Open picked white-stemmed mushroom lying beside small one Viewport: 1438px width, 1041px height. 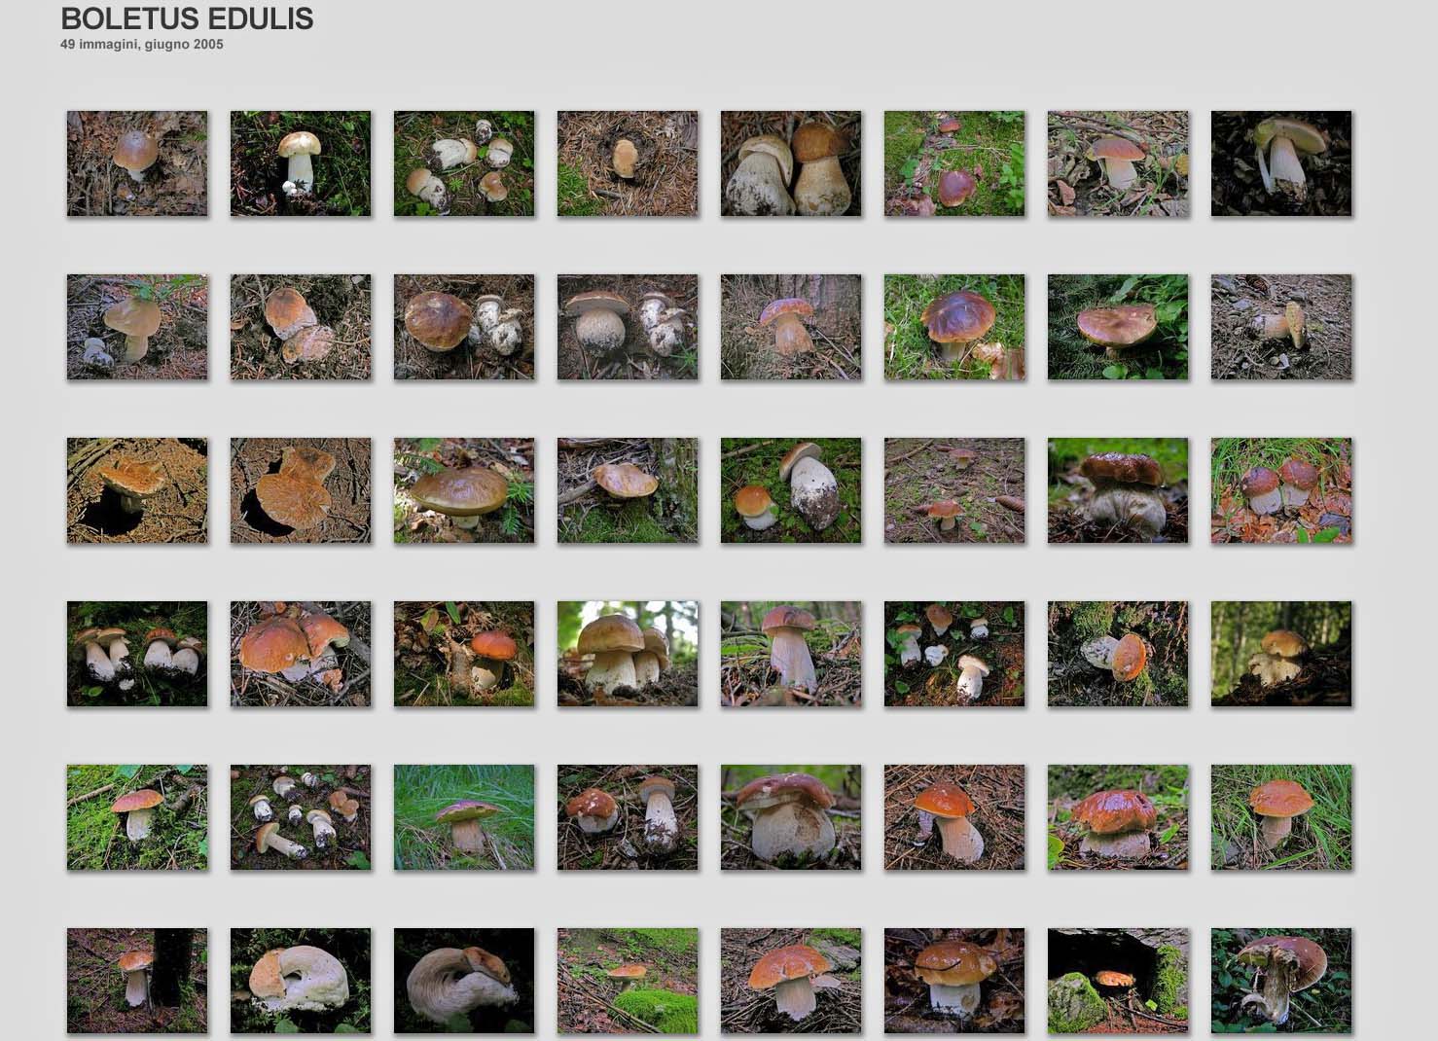(791, 490)
